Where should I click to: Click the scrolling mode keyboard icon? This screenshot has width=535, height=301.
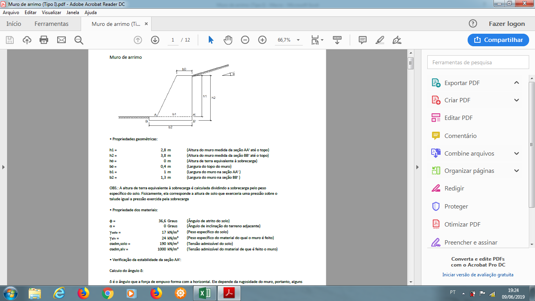click(x=337, y=40)
